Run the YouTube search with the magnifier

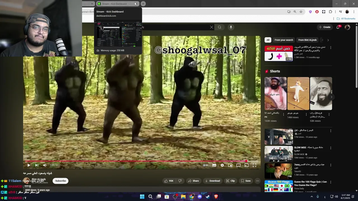[x=220, y=27]
